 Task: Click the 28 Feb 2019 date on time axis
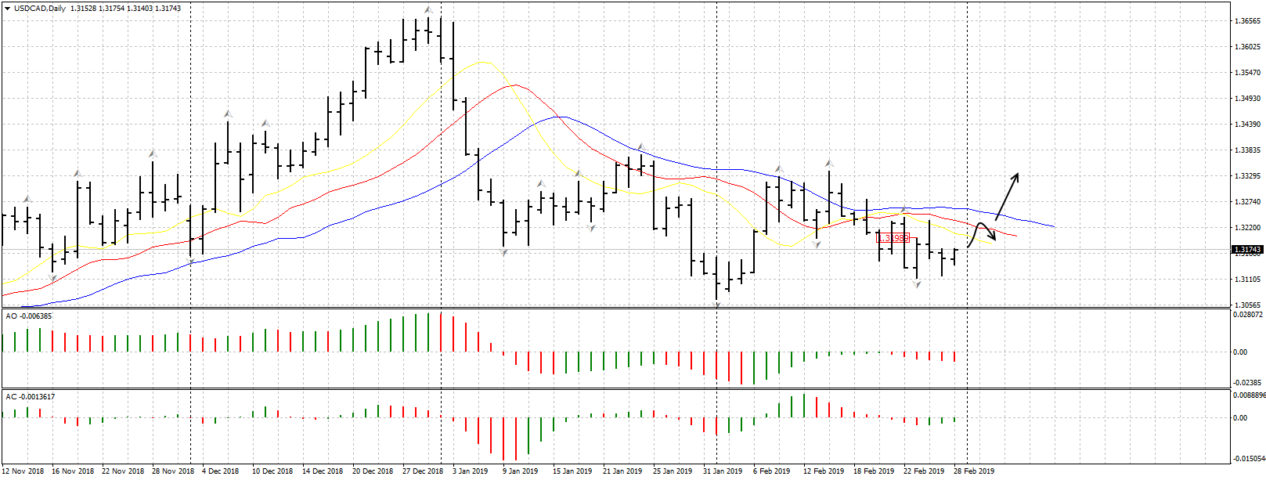coord(974,471)
